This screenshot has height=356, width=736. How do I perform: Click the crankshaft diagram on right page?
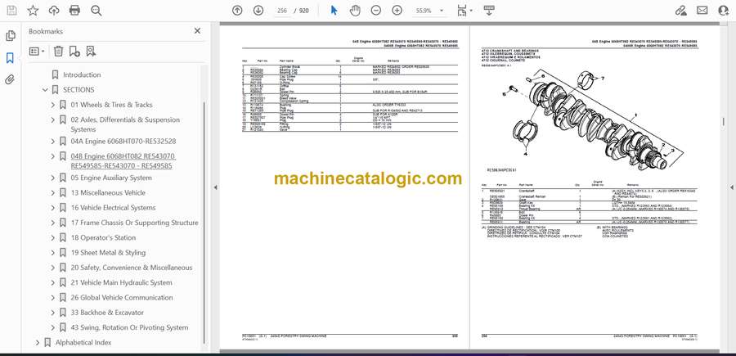(x=592, y=121)
